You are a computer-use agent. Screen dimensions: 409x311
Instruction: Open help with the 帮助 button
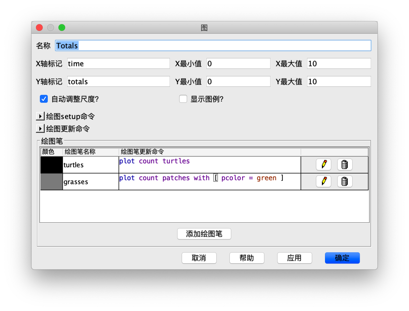tap(247, 258)
